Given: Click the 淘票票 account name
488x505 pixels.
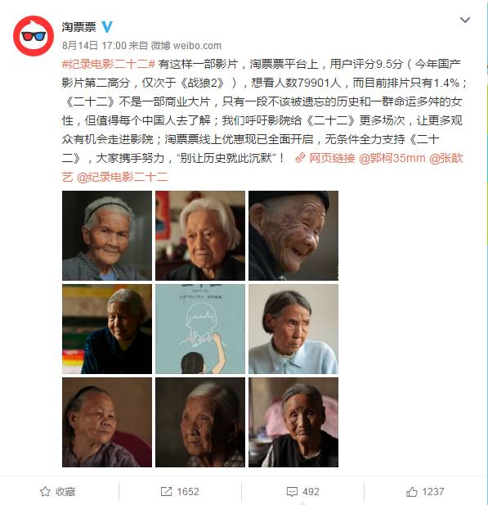Looking at the screenshot, I should point(78,27).
